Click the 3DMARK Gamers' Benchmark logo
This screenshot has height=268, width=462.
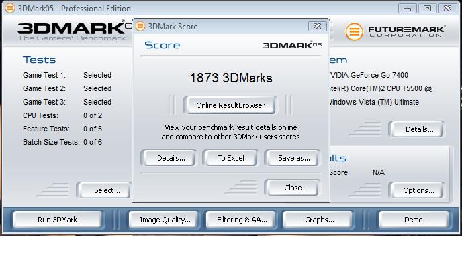pyautogui.click(x=73, y=31)
